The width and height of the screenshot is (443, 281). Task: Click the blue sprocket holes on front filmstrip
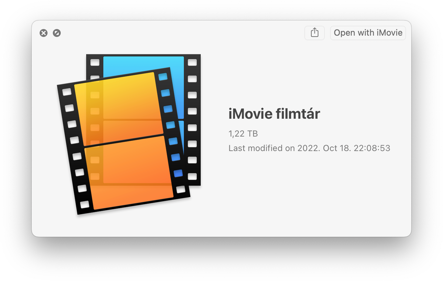tap(170, 125)
